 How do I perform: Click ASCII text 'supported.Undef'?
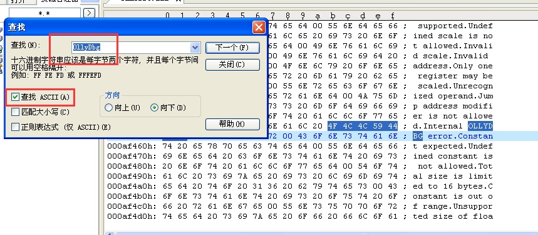[x=455, y=26]
